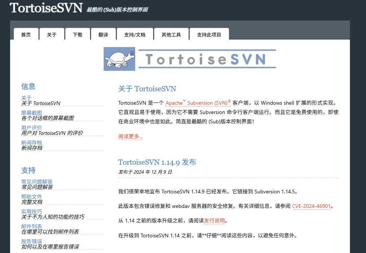Click the description 各个对话框的屏幕截图
This screenshot has width=366, height=253.
pyautogui.click(x=47, y=118)
